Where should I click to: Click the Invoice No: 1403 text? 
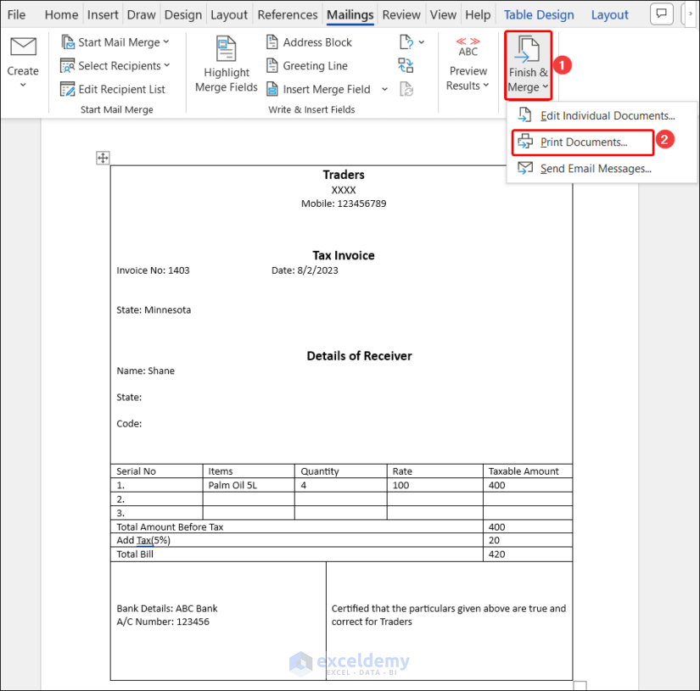coord(153,270)
